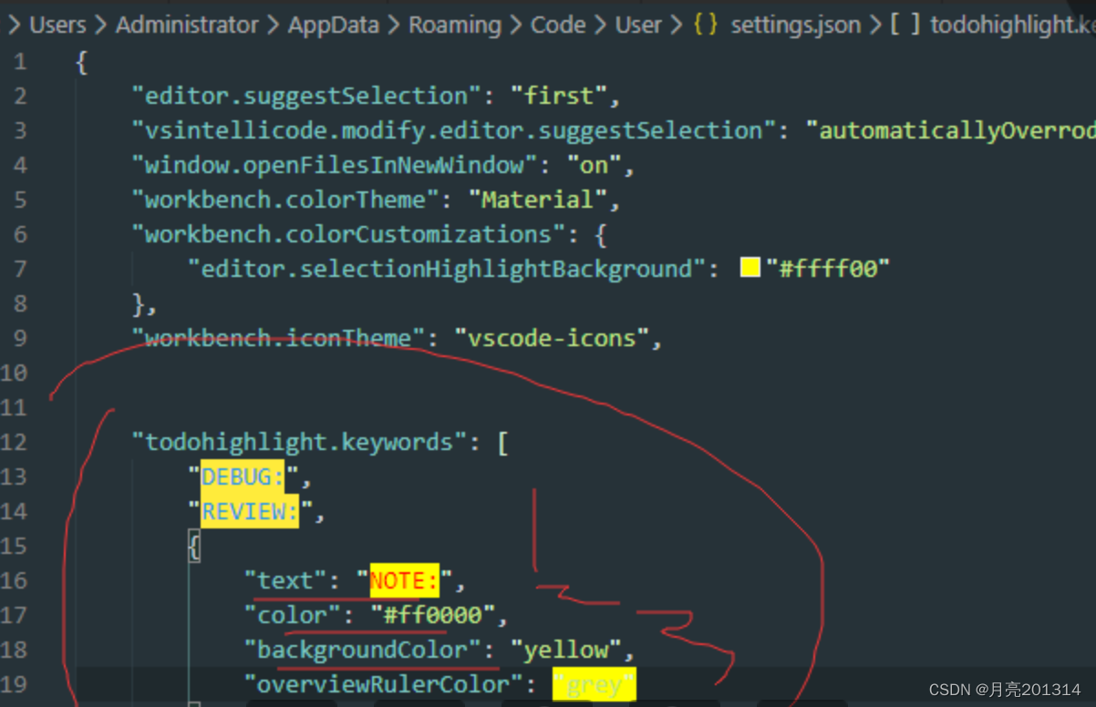Open the Roaming breadcrumb segment
This screenshot has height=707, width=1096.
point(454,25)
